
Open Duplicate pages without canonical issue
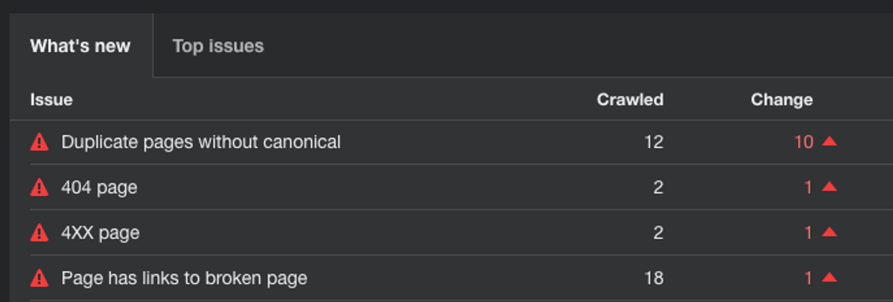[x=201, y=143]
